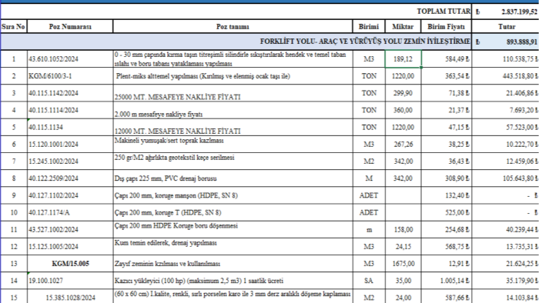Click the bold poz number KGM/15.005
This screenshot has height=303, width=539.
[70, 264]
